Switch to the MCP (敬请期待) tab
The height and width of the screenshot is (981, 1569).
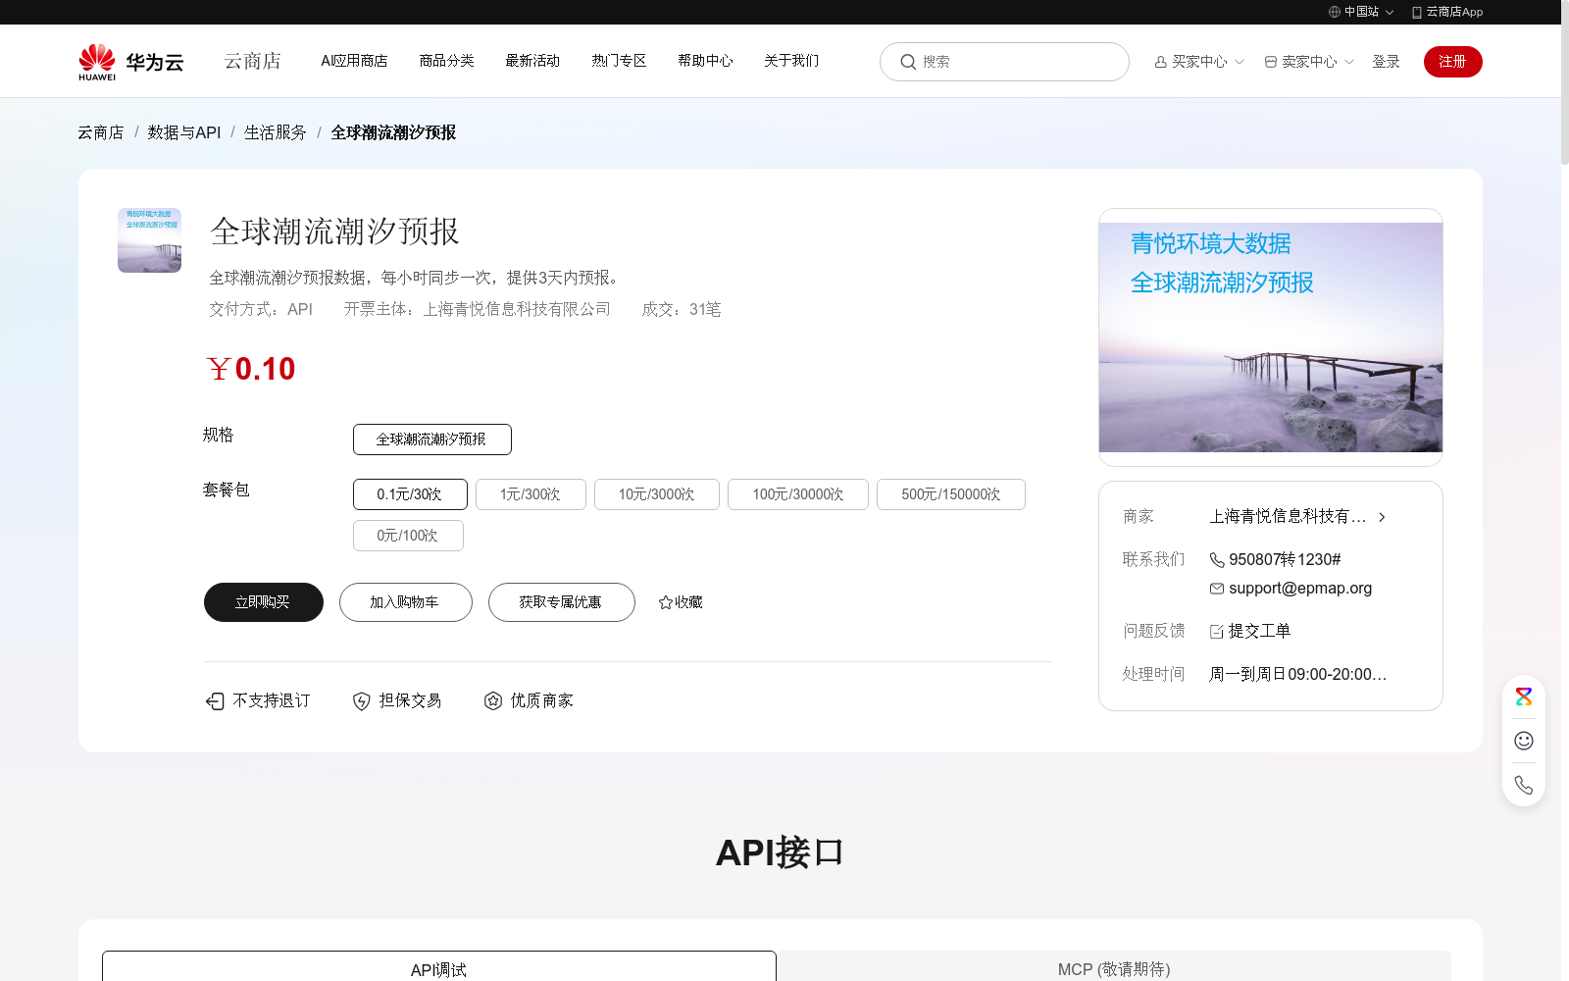point(1112,969)
